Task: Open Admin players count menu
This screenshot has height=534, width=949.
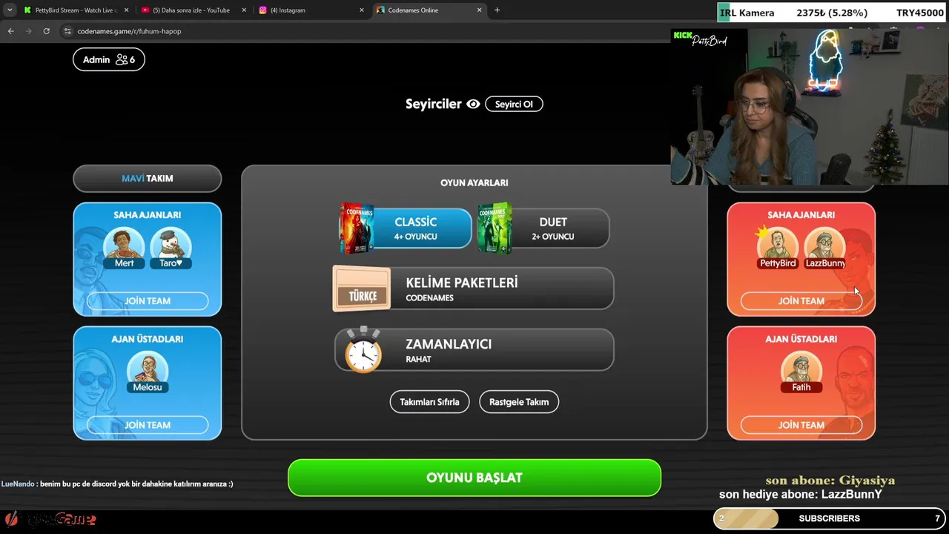Action: tap(109, 59)
